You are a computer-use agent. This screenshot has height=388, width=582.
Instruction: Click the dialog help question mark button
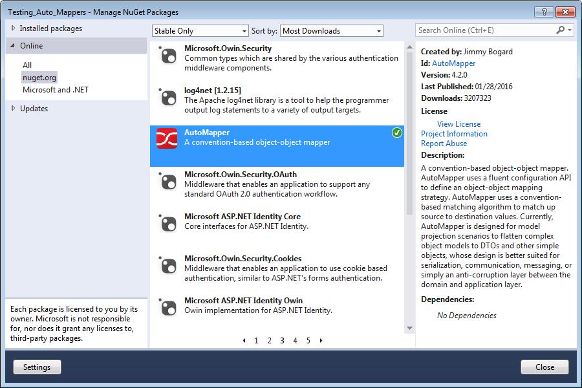(544, 12)
